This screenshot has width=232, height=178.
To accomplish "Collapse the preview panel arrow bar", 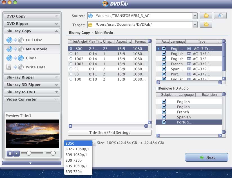I will [32, 163].
